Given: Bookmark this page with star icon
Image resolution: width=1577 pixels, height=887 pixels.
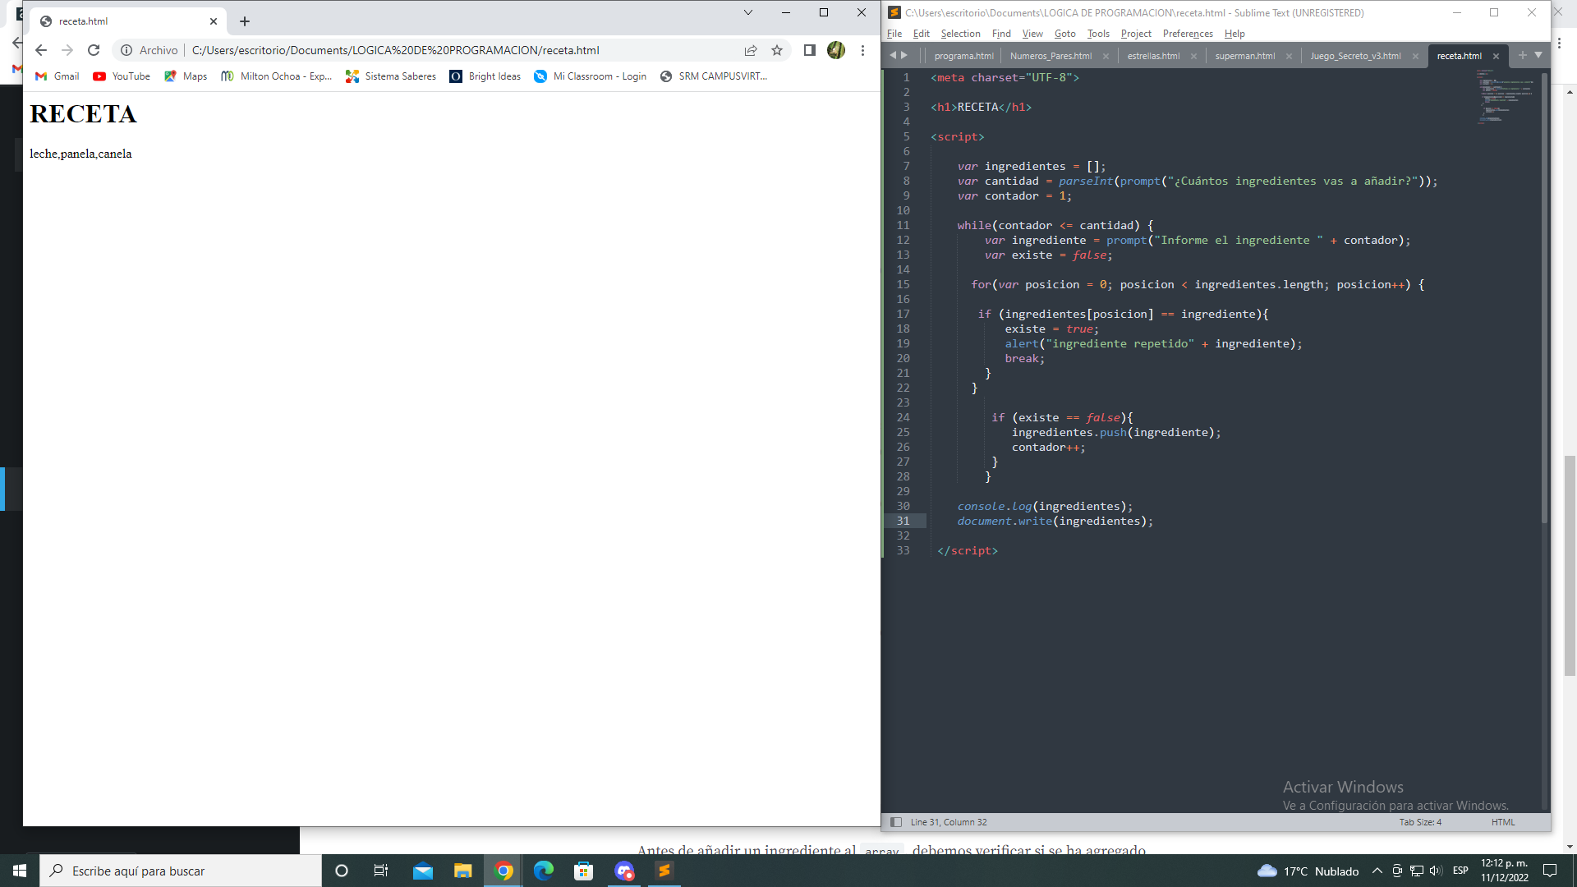Looking at the screenshot, I should (x=777, y=50).
